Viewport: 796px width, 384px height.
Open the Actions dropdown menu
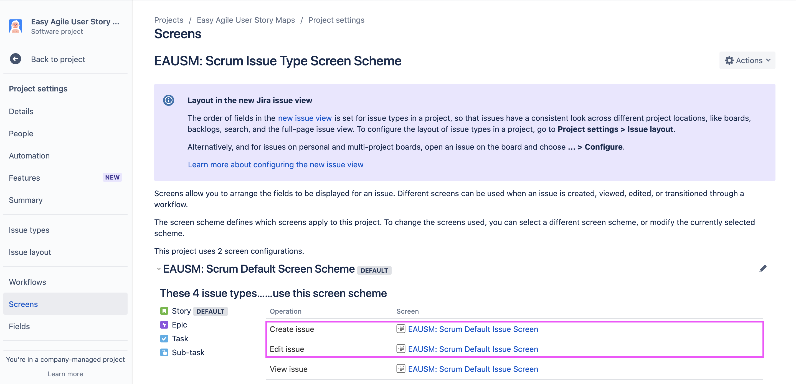[x=747, y=60]
